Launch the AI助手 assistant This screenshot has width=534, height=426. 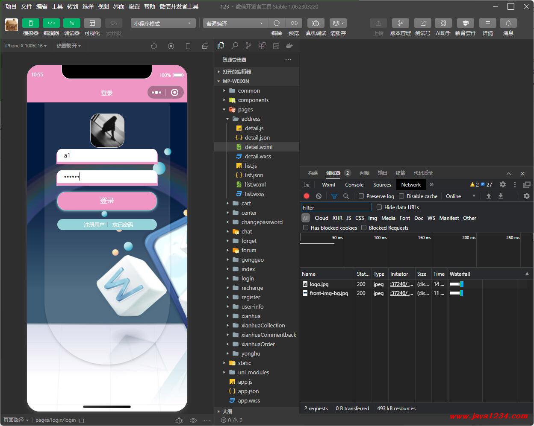[x=443, y=23]
